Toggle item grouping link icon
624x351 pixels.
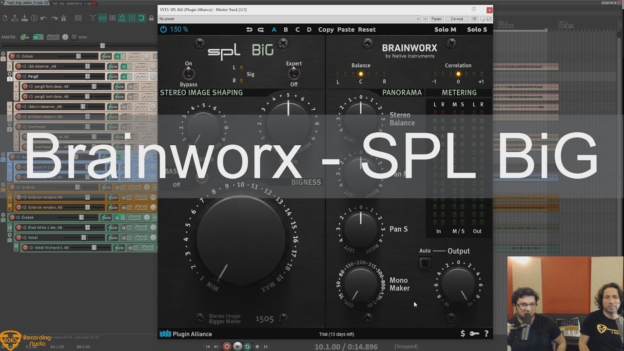coord(102,18)
